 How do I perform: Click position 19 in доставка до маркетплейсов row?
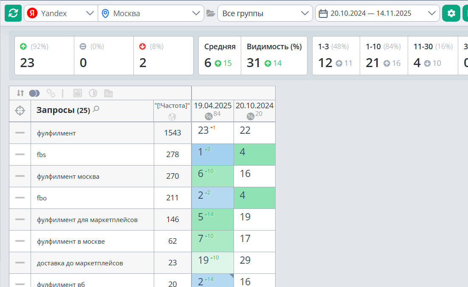point(212,263)
